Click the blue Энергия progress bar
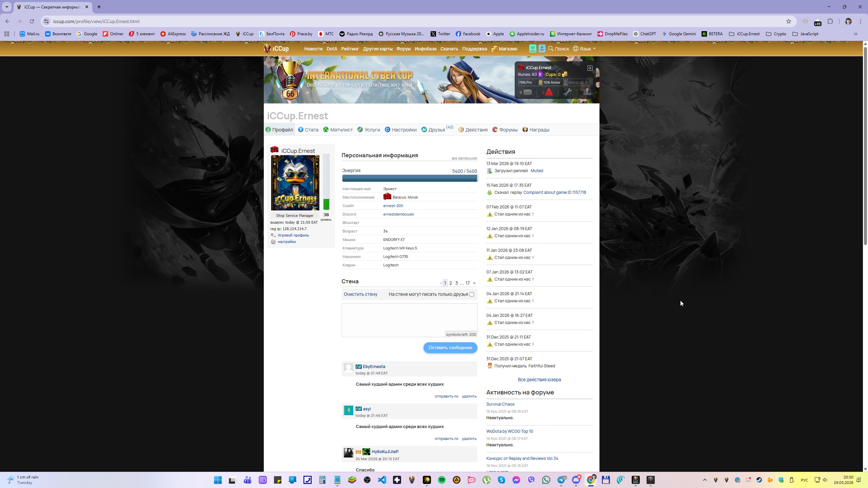Viewport: 868px width, 488px height. [409, 178]
